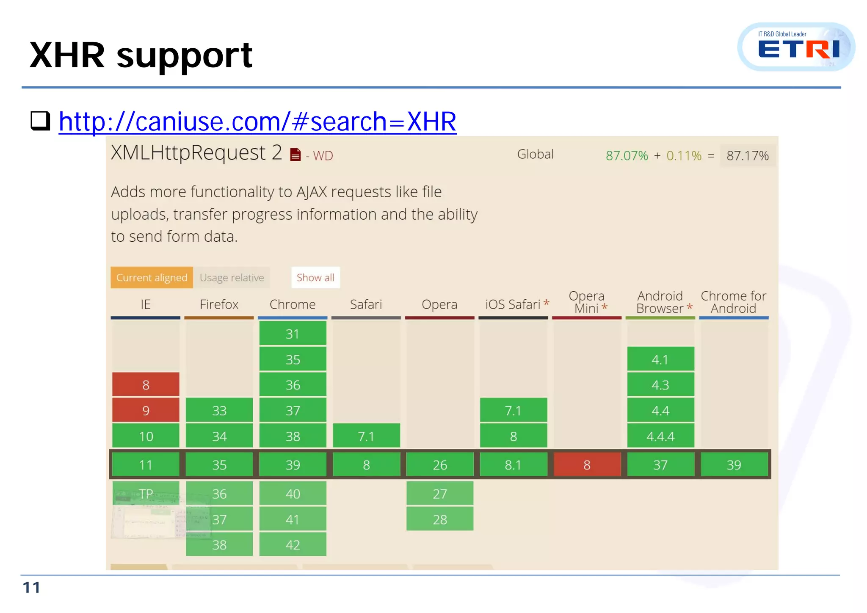Viewport: 867px width, 613px height.
Task: Select the Safari column header
Action: [x=366, y=304]
